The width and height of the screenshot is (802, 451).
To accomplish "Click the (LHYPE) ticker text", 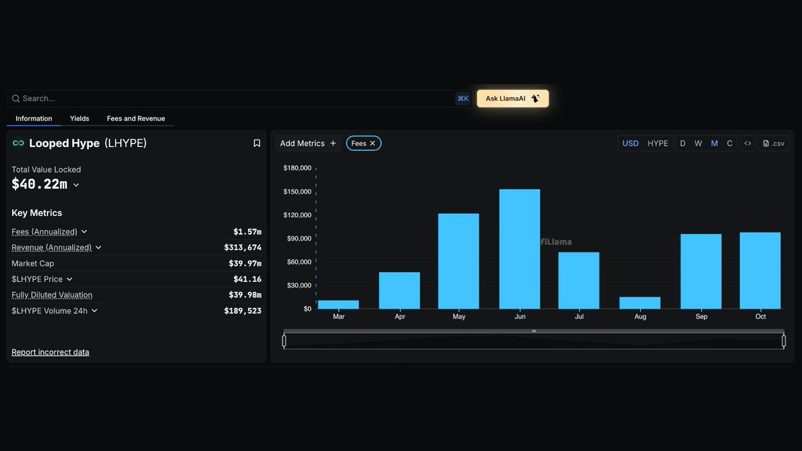I will point(126,143).
